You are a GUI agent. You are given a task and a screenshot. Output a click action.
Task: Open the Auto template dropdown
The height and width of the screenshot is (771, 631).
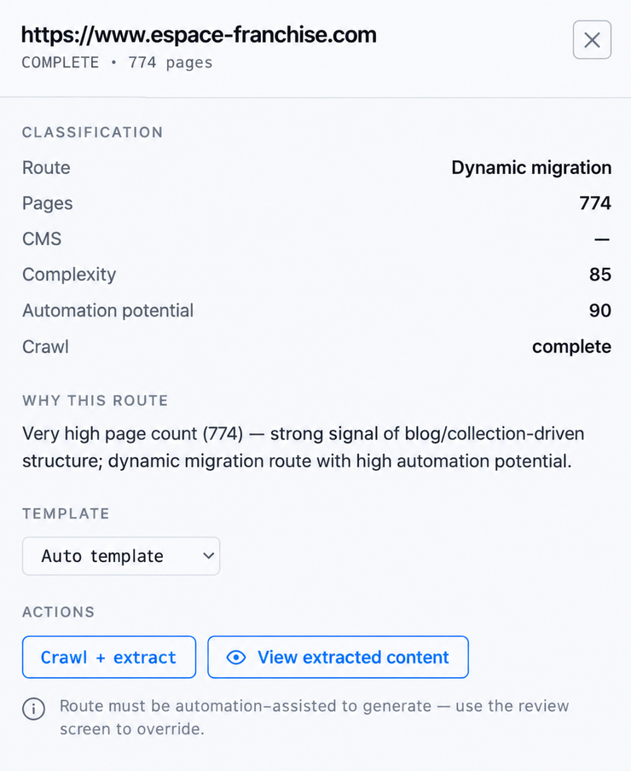[121, 556]
